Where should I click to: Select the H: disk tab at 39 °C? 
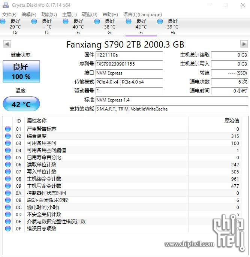(x=173, y=27)
